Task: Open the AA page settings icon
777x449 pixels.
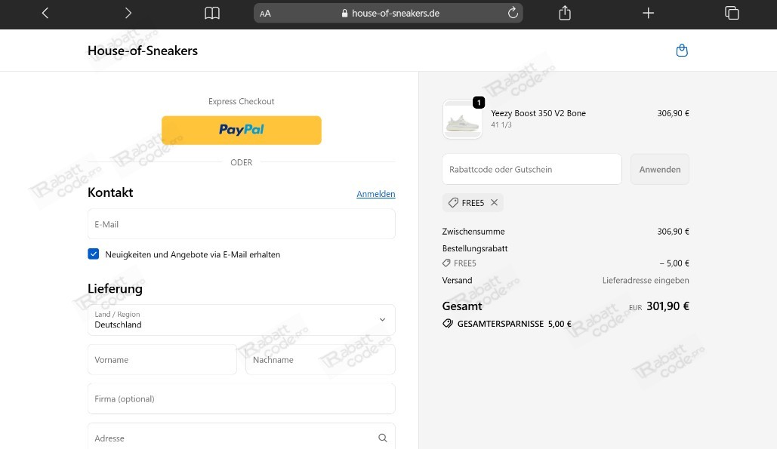Action: (x=265, y=13)
